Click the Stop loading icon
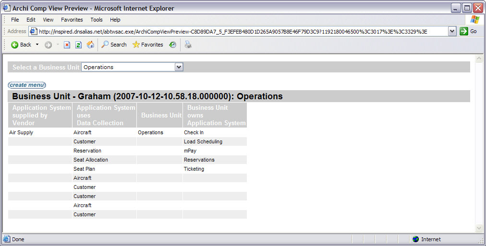Image resolution: width=486 pixels, height=246 pixels. click(67, 45)
